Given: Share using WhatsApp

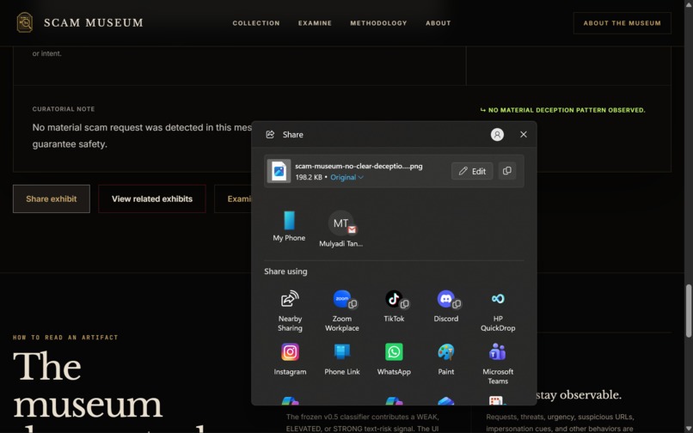Looking at the screenshot, I should pyautogui.click(x=394, y=359).
